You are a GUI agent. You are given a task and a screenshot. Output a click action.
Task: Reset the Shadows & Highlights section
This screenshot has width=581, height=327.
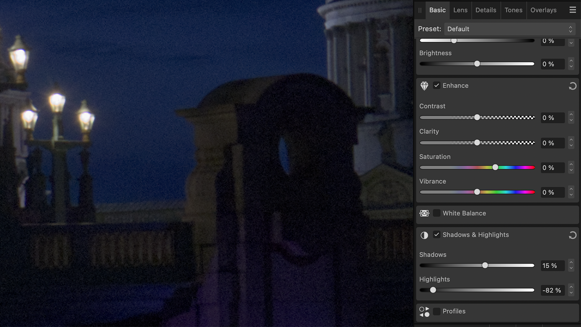pyautogui.click(x=572, y=235)
